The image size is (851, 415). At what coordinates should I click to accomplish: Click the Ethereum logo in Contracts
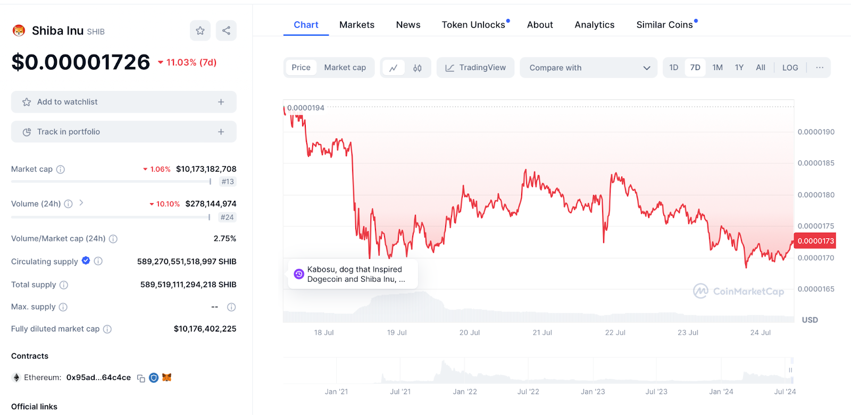(x=16, y=378)
